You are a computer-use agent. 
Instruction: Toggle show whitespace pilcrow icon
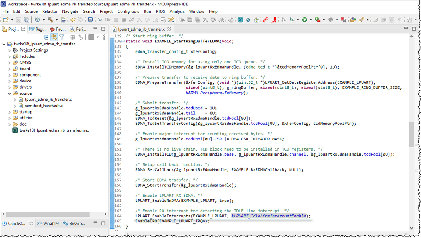click(x=399, y=20)
